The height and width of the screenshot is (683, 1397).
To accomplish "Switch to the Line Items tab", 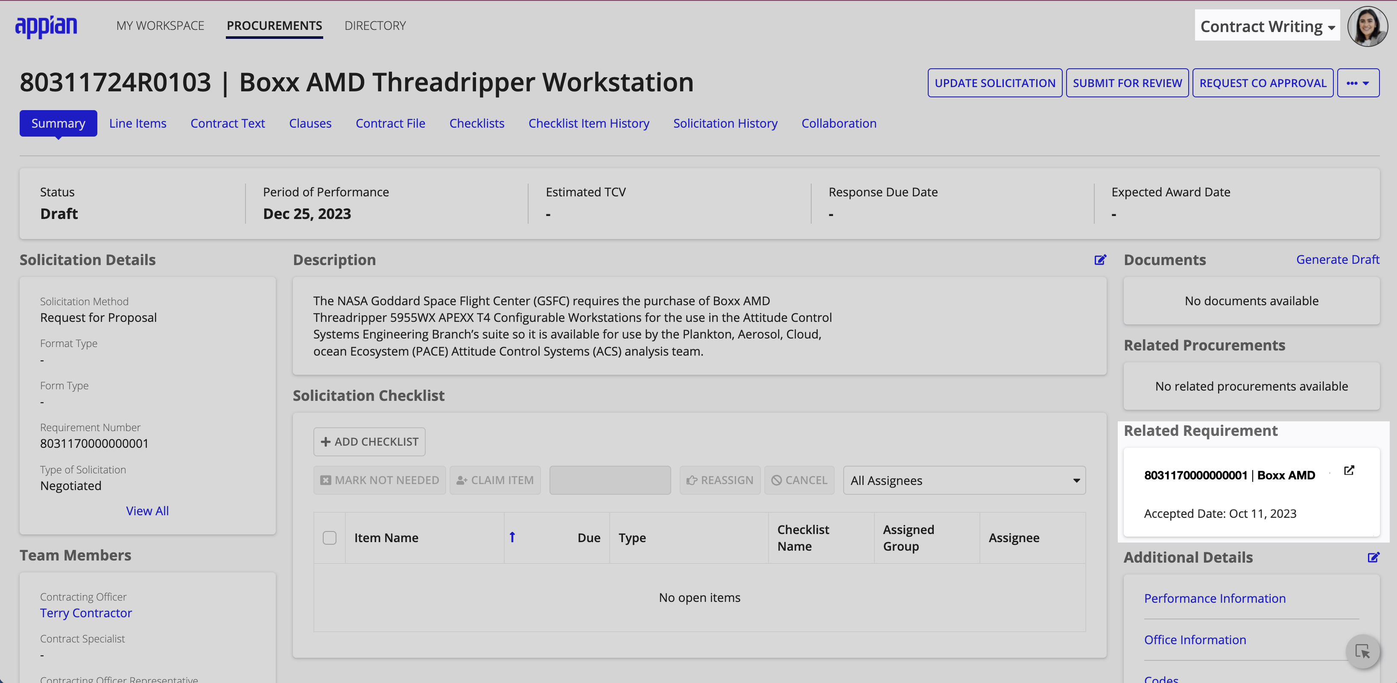I will [138, 123].
